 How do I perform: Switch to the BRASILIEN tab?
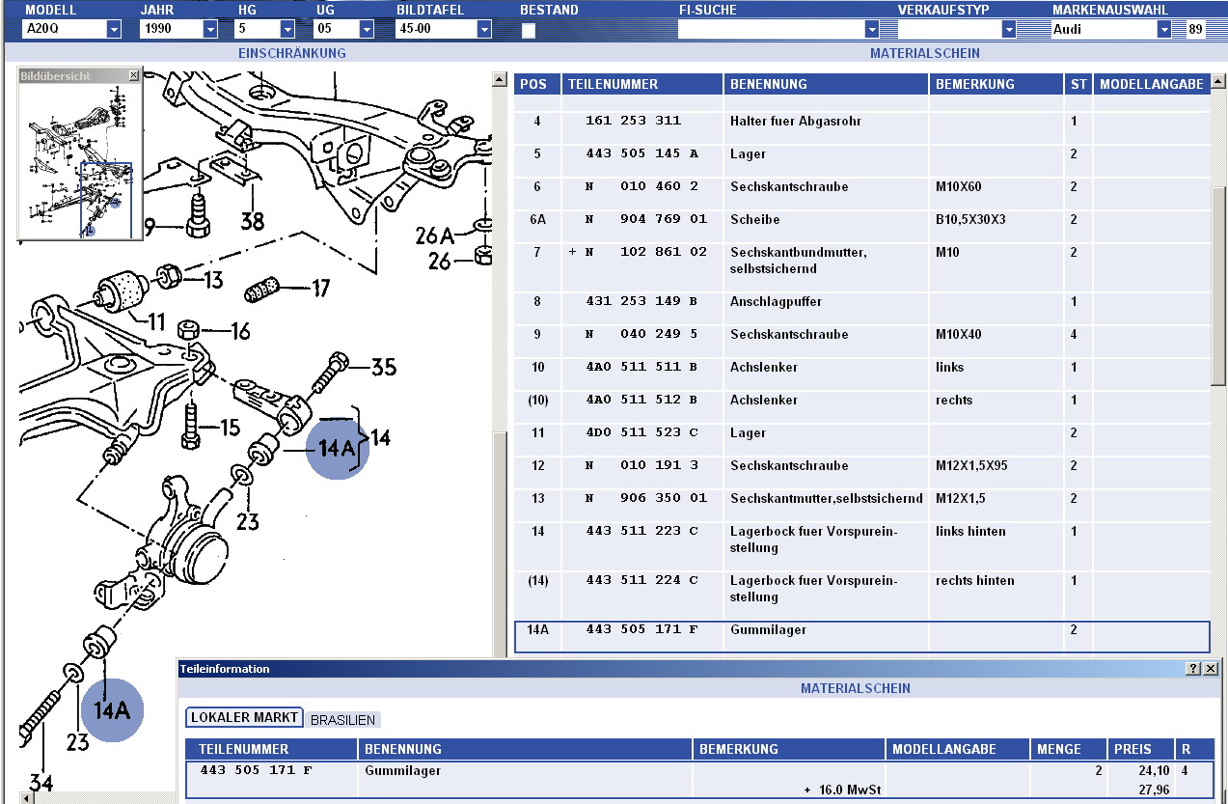pos(344,720)
